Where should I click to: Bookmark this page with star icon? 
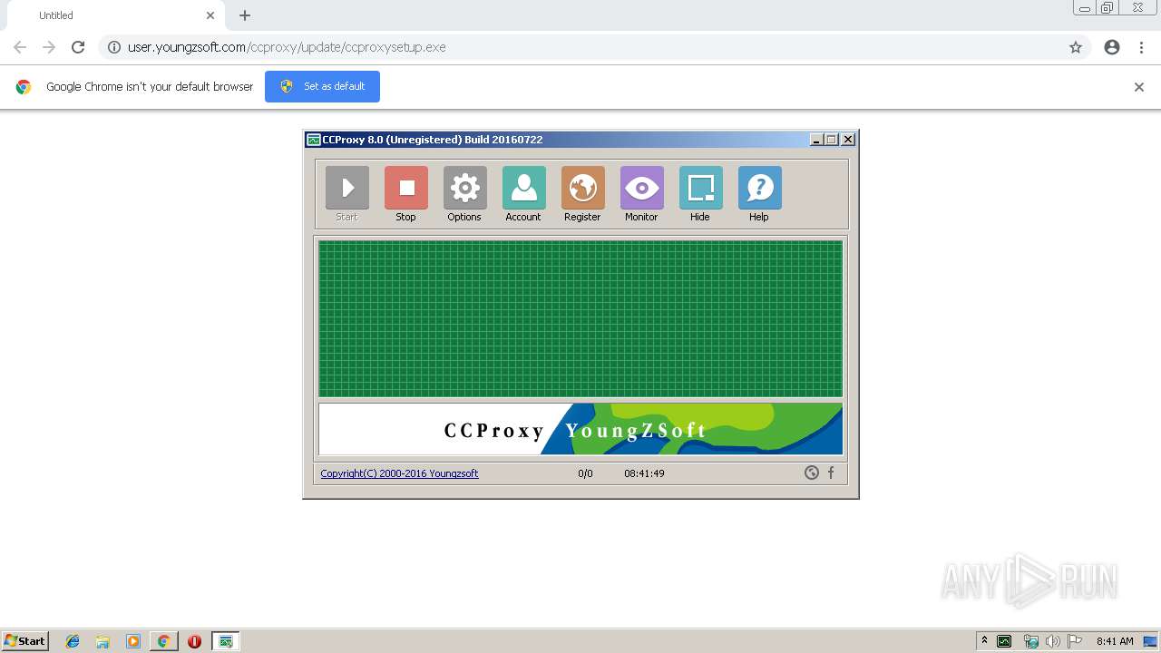[1076, 47]
